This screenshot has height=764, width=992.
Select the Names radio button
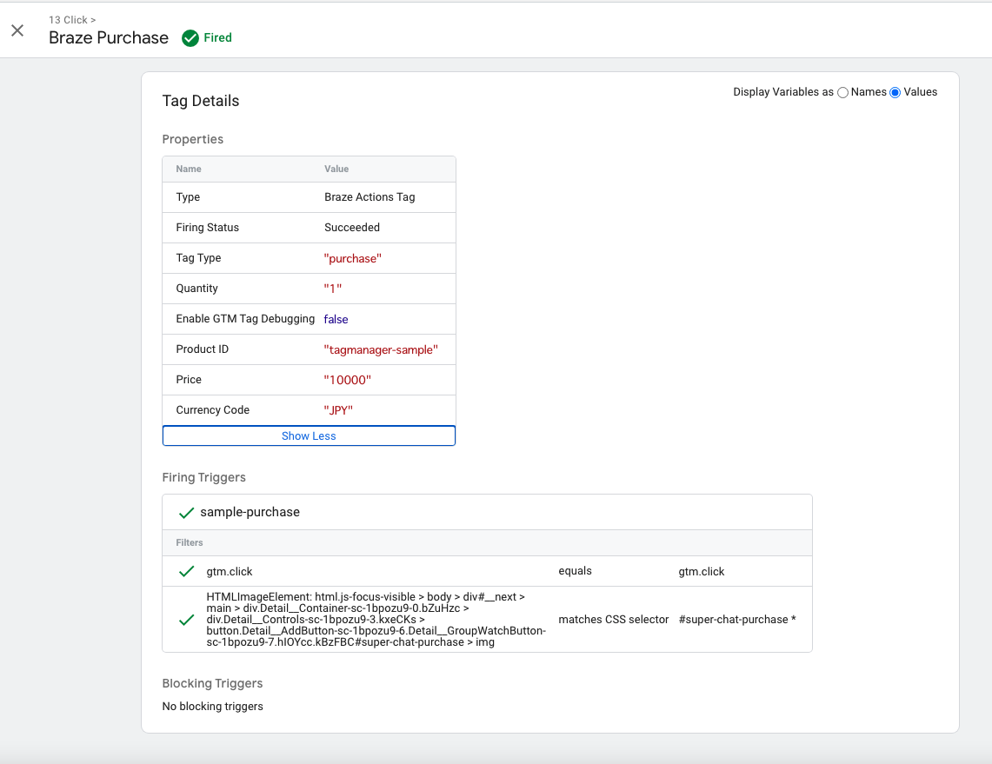point(842,92)
